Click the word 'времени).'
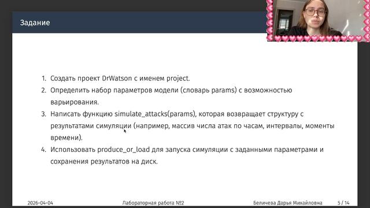 66,138
